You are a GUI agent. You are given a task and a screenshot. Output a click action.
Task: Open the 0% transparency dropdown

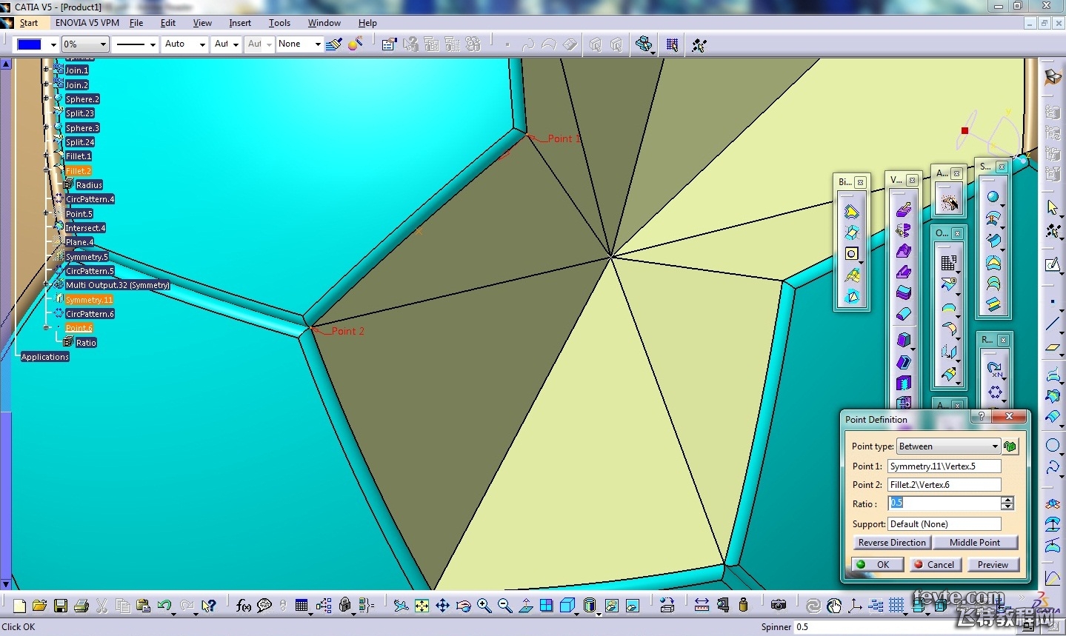103,44
